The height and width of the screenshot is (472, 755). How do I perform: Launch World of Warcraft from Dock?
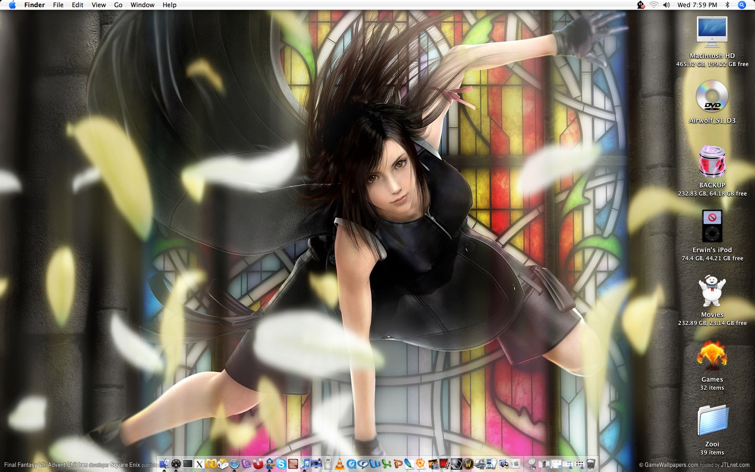pos(468,463)
